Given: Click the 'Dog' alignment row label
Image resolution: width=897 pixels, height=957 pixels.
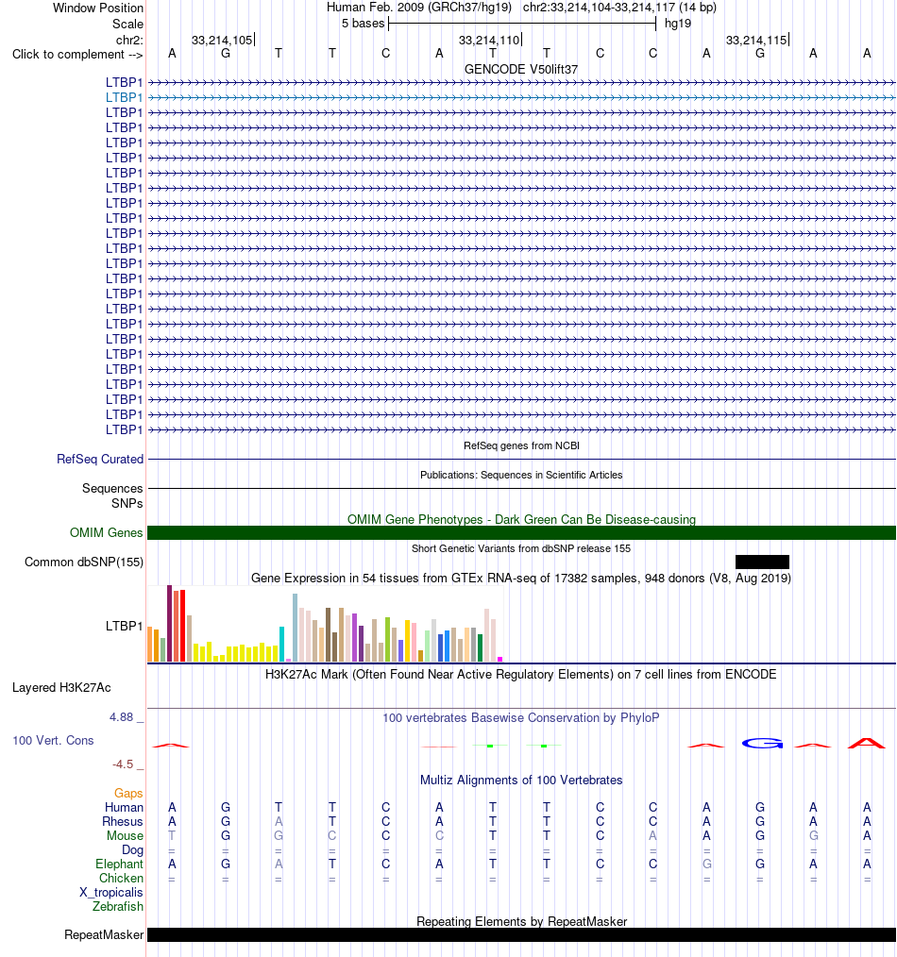Looking at the screenshot, I should (x=132, y=850).
